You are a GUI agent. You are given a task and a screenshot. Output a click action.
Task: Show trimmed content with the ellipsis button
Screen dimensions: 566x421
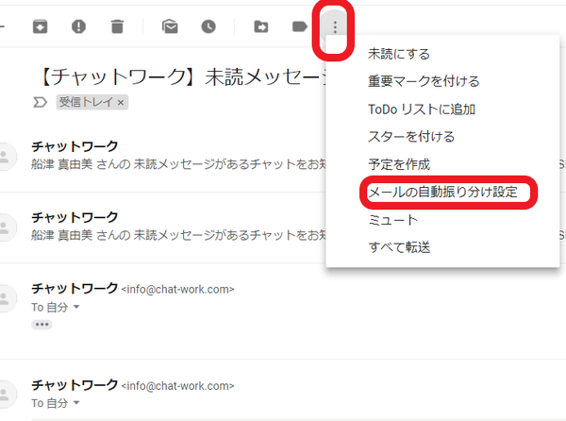coord(42,324)
